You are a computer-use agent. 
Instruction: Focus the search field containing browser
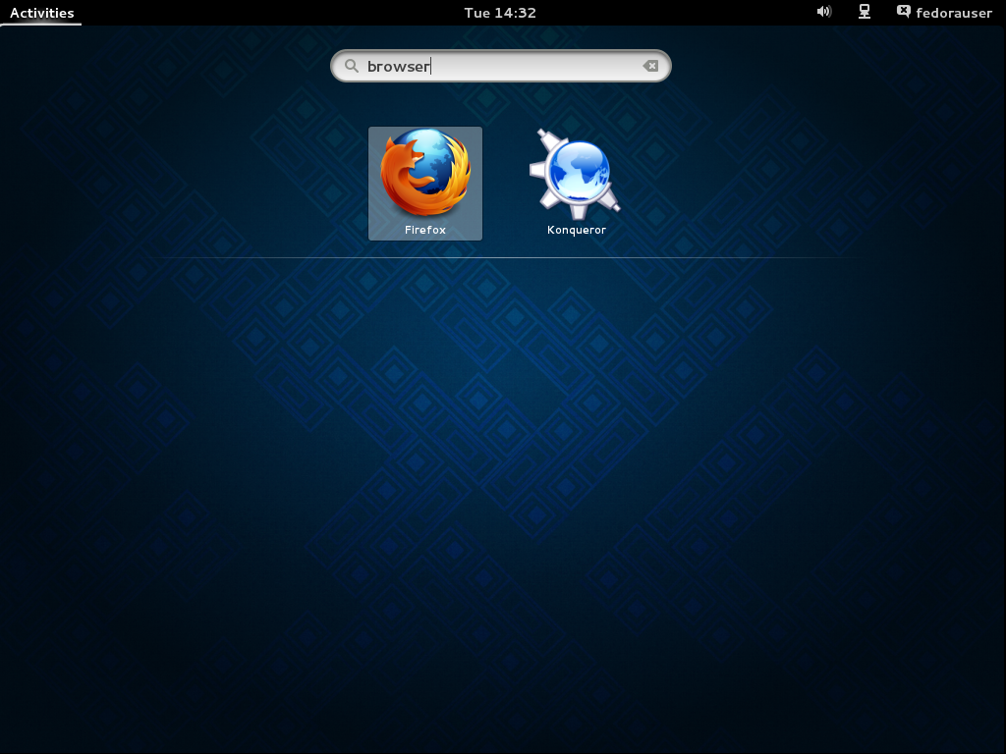pos(500,66)
